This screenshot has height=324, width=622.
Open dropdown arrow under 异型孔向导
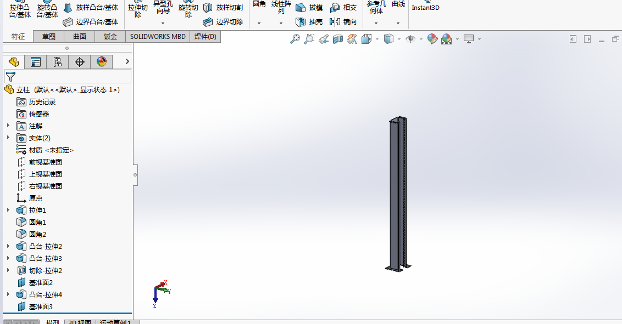(x=163, y=23)
